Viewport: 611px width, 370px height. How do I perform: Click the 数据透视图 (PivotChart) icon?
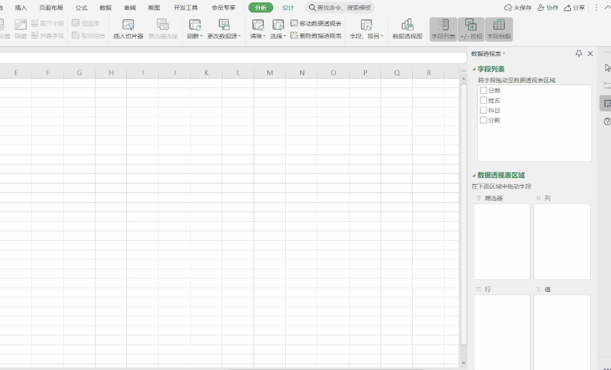tap(407, 25)
